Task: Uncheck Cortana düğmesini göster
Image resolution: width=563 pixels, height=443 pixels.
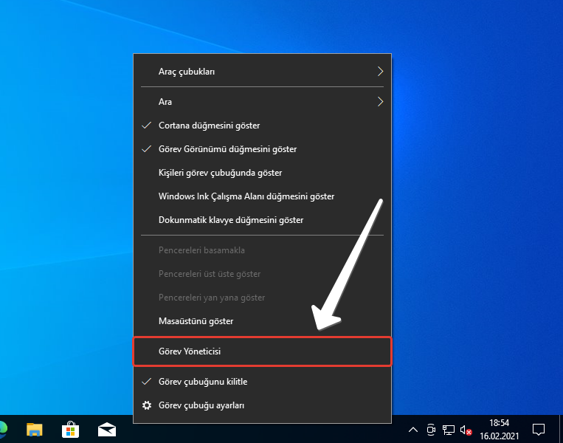Action: pyautogui.click(x=209, y=126)
